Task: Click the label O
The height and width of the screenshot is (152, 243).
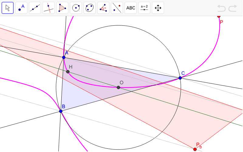Action: click(122, 82)
